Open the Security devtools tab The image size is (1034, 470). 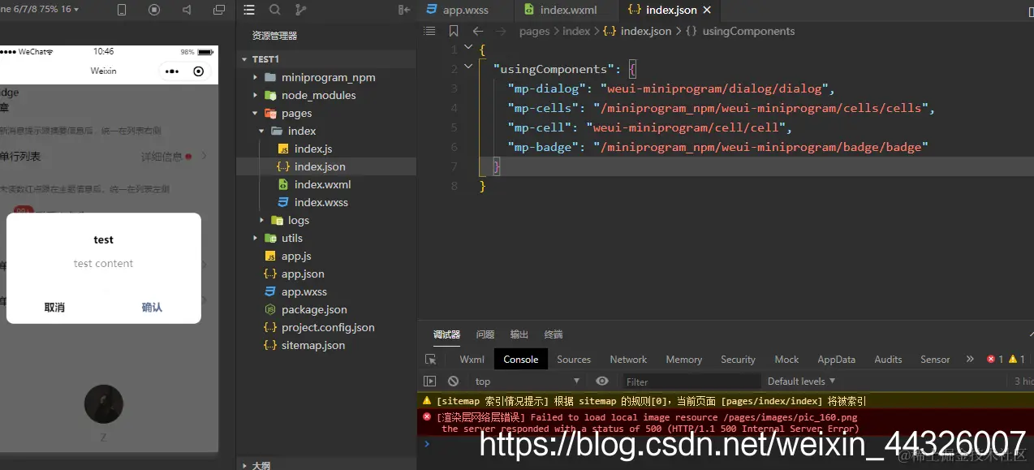coord(738,360)
